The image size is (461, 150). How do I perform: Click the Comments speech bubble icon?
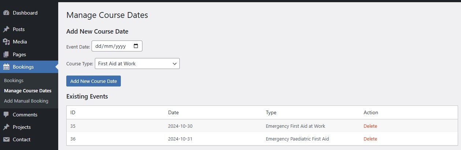point(6,115)
